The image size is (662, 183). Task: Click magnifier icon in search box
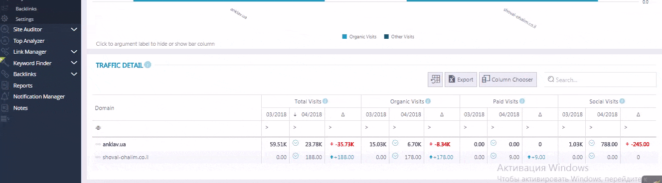tap(551, 80)
